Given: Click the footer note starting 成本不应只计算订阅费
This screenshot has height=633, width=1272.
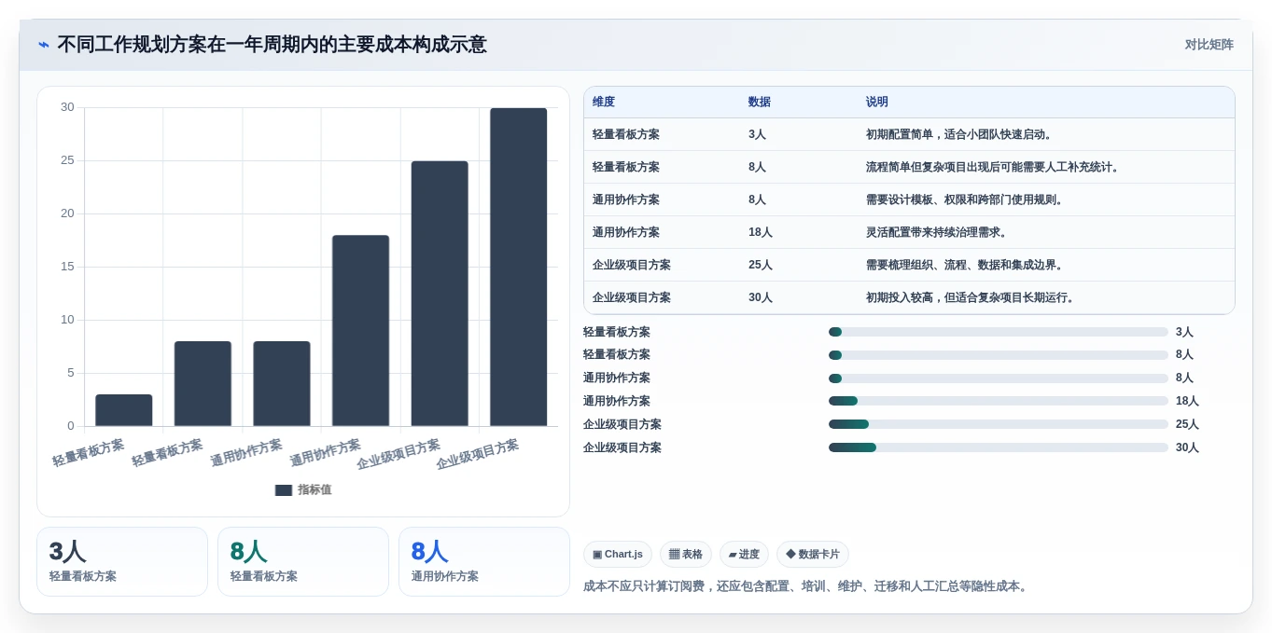Looking at the screenshot, I should pos(806,586).
